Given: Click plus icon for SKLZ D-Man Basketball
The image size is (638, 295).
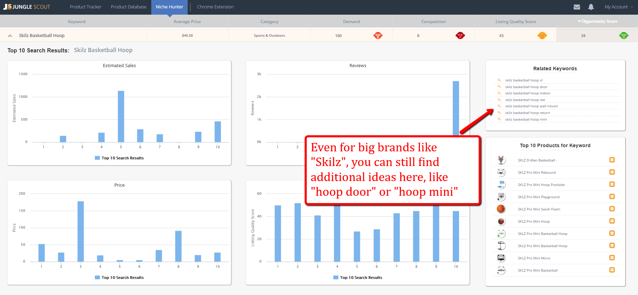Looking at the screenshot, I should [x=612, y=160].
